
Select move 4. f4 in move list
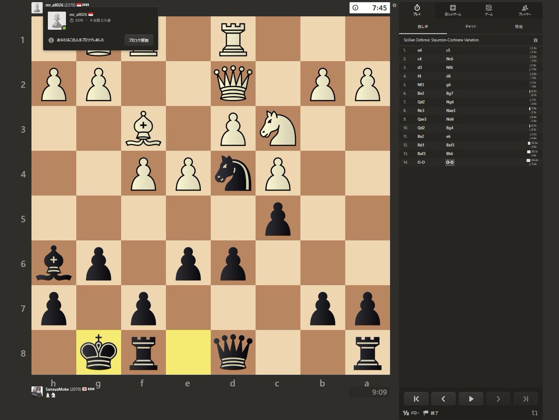(x=420, y=76)
